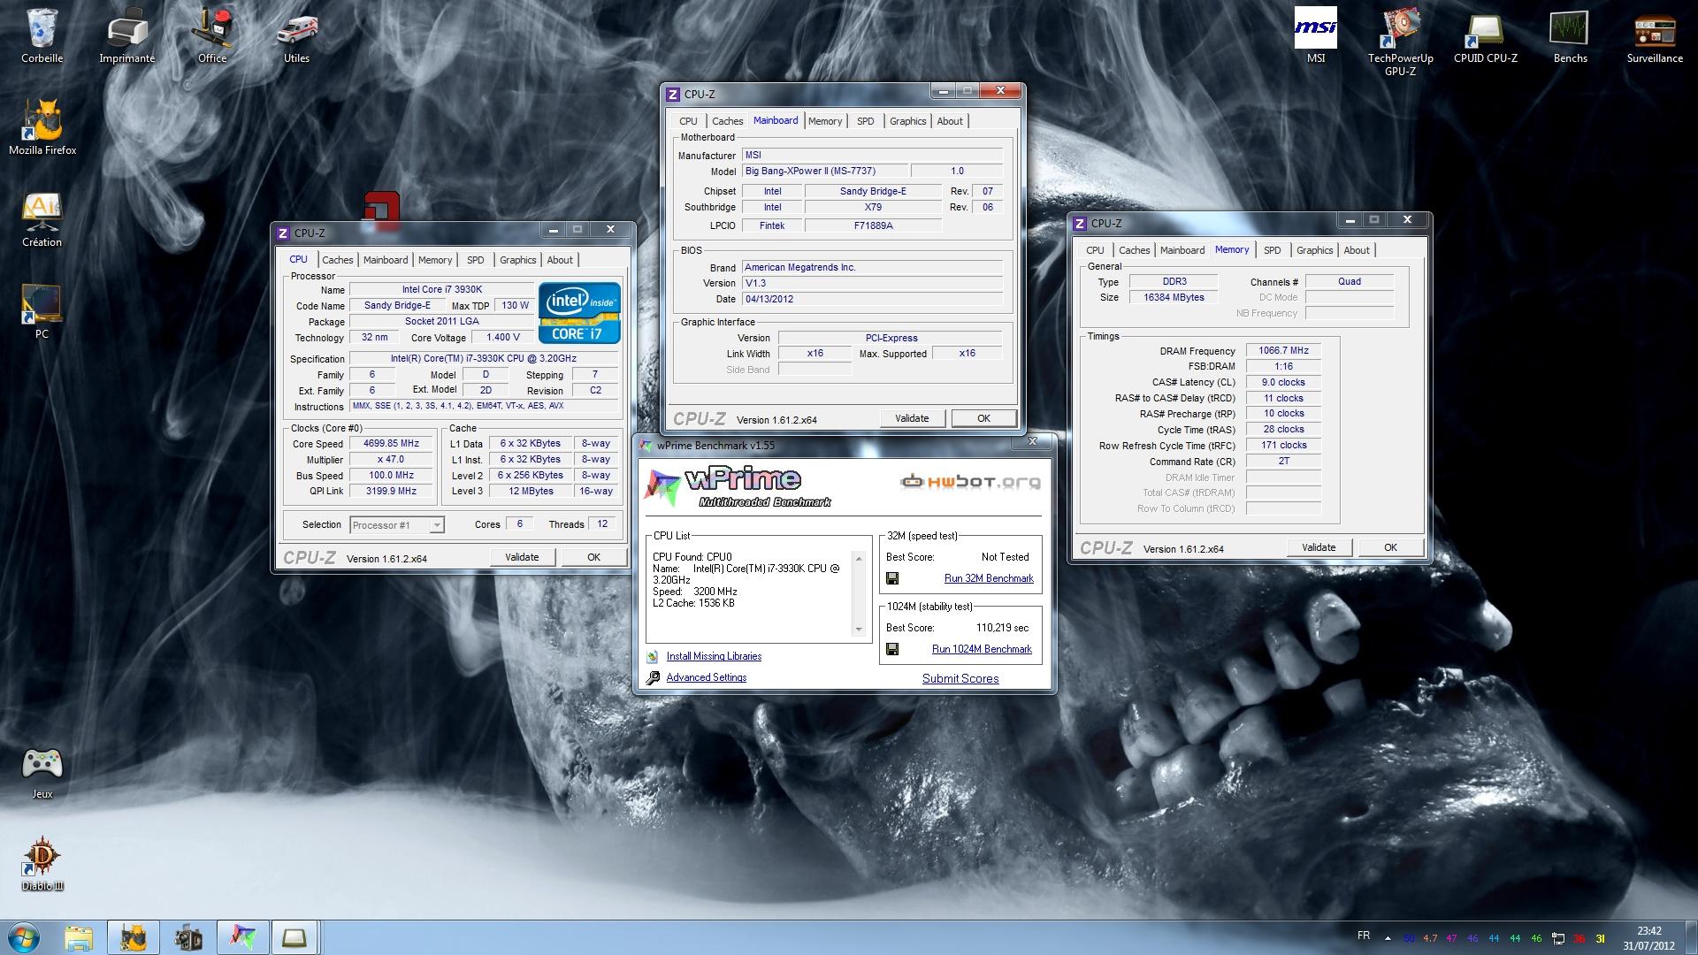Click the Advanced Settings wrench icon

point(653,677)
